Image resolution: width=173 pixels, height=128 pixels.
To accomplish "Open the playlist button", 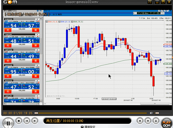I will (x=156, y=121).
